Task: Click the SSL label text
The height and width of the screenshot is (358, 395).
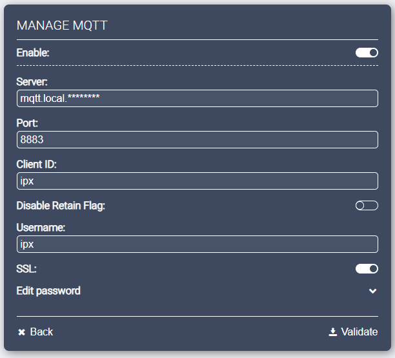Action: coord(26,268)
